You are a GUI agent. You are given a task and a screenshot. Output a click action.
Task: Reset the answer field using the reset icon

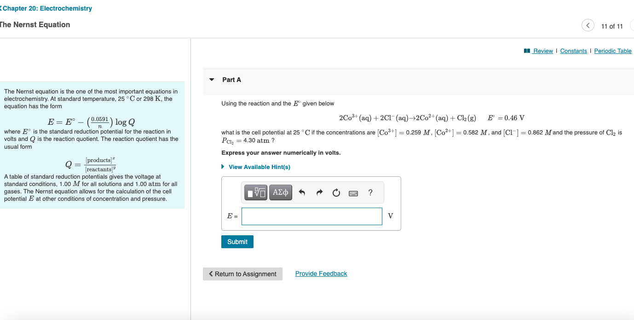[336, 192]
